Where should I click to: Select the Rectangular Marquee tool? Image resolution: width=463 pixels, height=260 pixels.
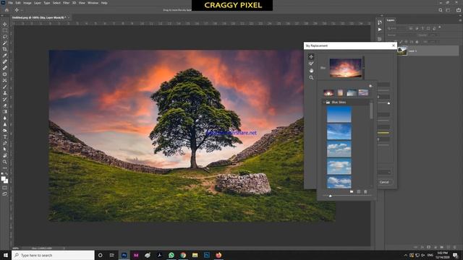pos(5,30)
